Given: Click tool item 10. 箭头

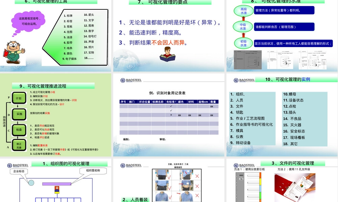Looking at the screenshot, I should tap(89, 15).
